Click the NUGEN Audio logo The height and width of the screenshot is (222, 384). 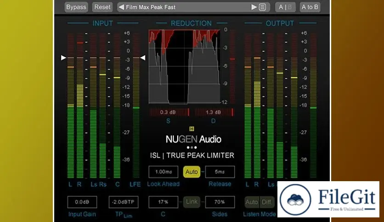click(x=193, y=139)
